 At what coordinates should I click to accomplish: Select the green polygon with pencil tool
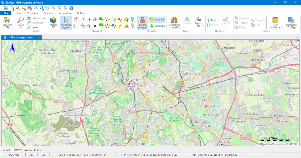coord(101,19)
